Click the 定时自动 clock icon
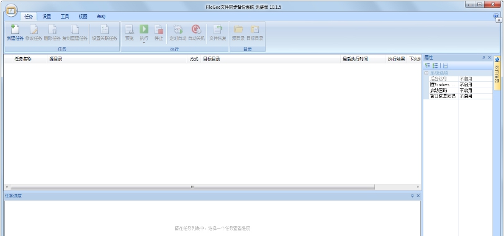 178,30
